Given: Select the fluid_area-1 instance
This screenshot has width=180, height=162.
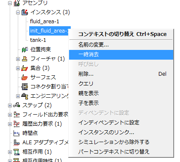Looking at the screenshot, I should [x=44, y=22].
